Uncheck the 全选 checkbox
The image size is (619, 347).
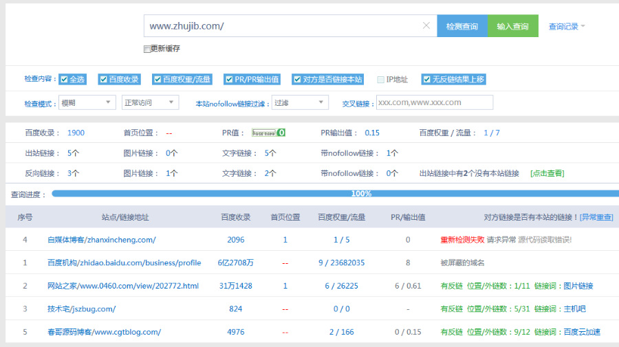[63, 79]
